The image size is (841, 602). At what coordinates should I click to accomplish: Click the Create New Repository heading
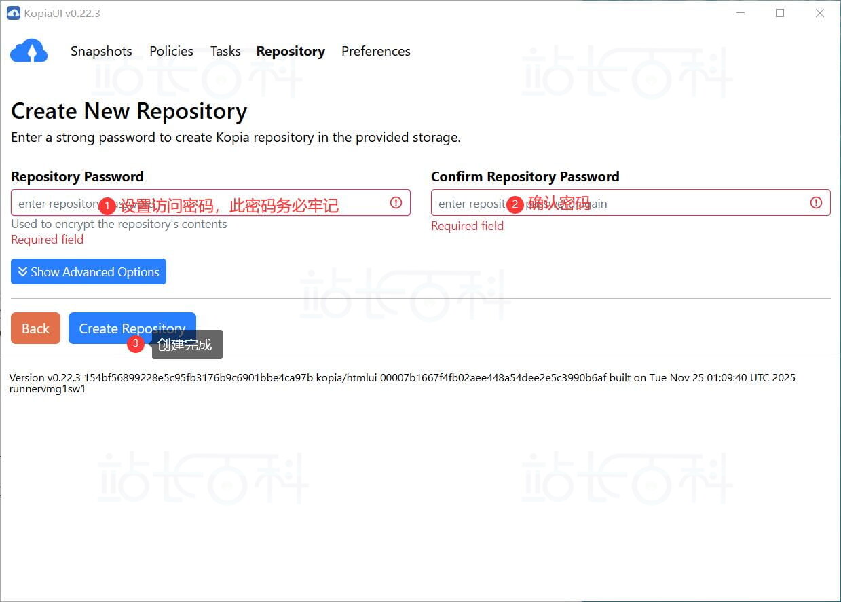(x=129, y=111)
